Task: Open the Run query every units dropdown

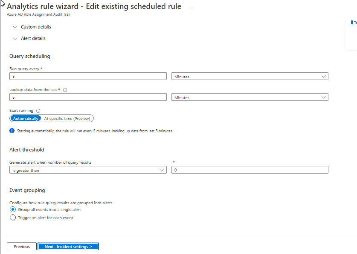Action: tap(250, 76)
